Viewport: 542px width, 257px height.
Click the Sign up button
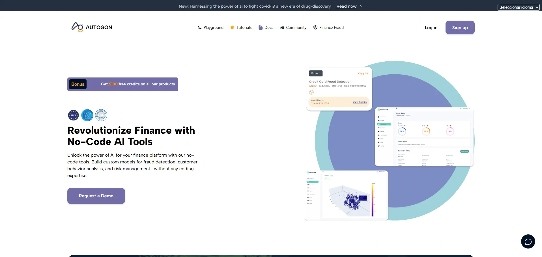(x=460, y=27)
